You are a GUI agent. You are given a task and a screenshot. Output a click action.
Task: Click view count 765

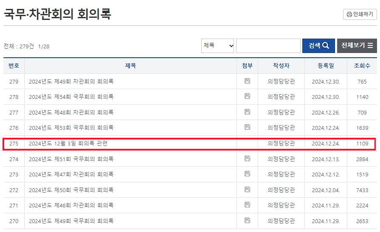362,81
